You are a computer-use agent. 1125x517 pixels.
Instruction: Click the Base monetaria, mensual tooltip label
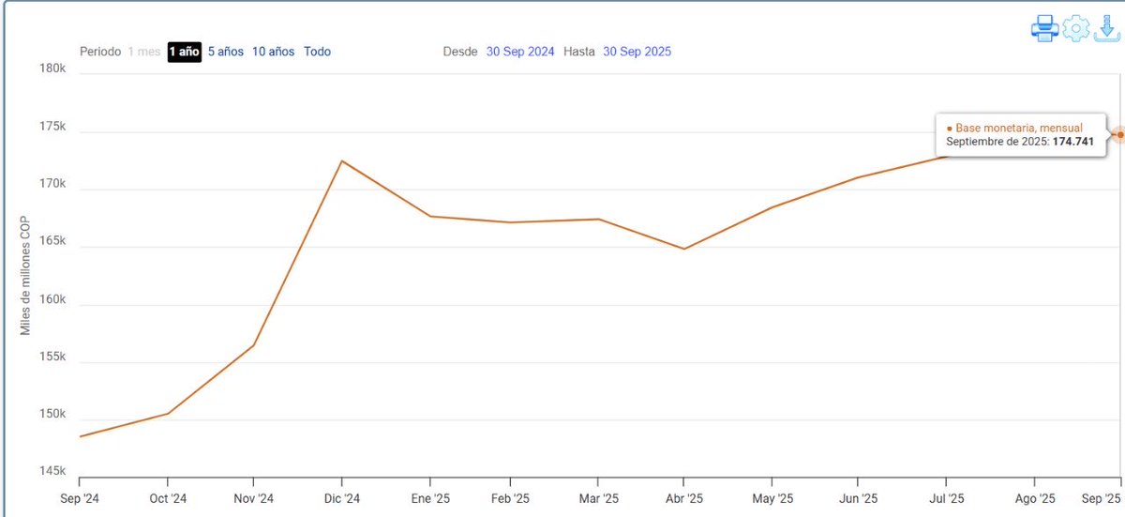[1019, 128]
